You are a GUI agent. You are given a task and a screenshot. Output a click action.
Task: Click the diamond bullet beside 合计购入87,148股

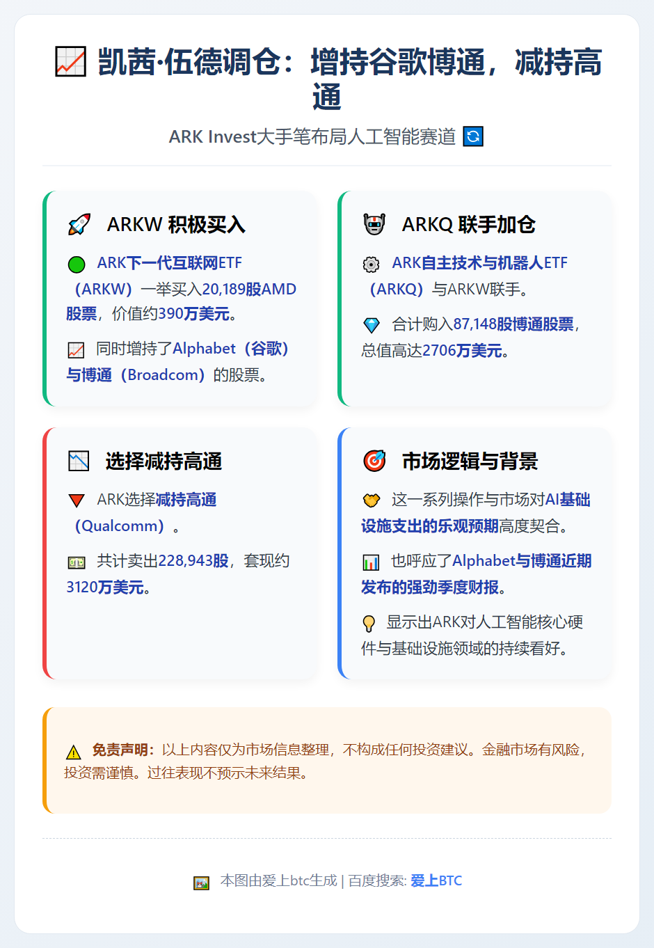point(372,325)
